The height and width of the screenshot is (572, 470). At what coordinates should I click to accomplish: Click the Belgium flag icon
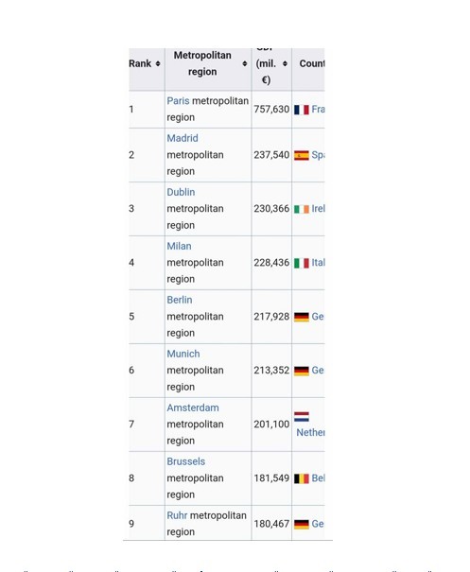(x=302, y=478)
